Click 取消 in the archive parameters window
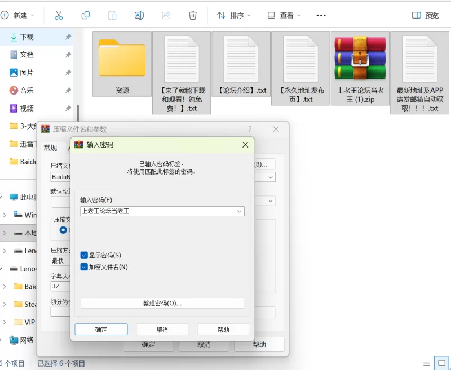The width and height of the screenshot is (451, 370). point(204,345)
